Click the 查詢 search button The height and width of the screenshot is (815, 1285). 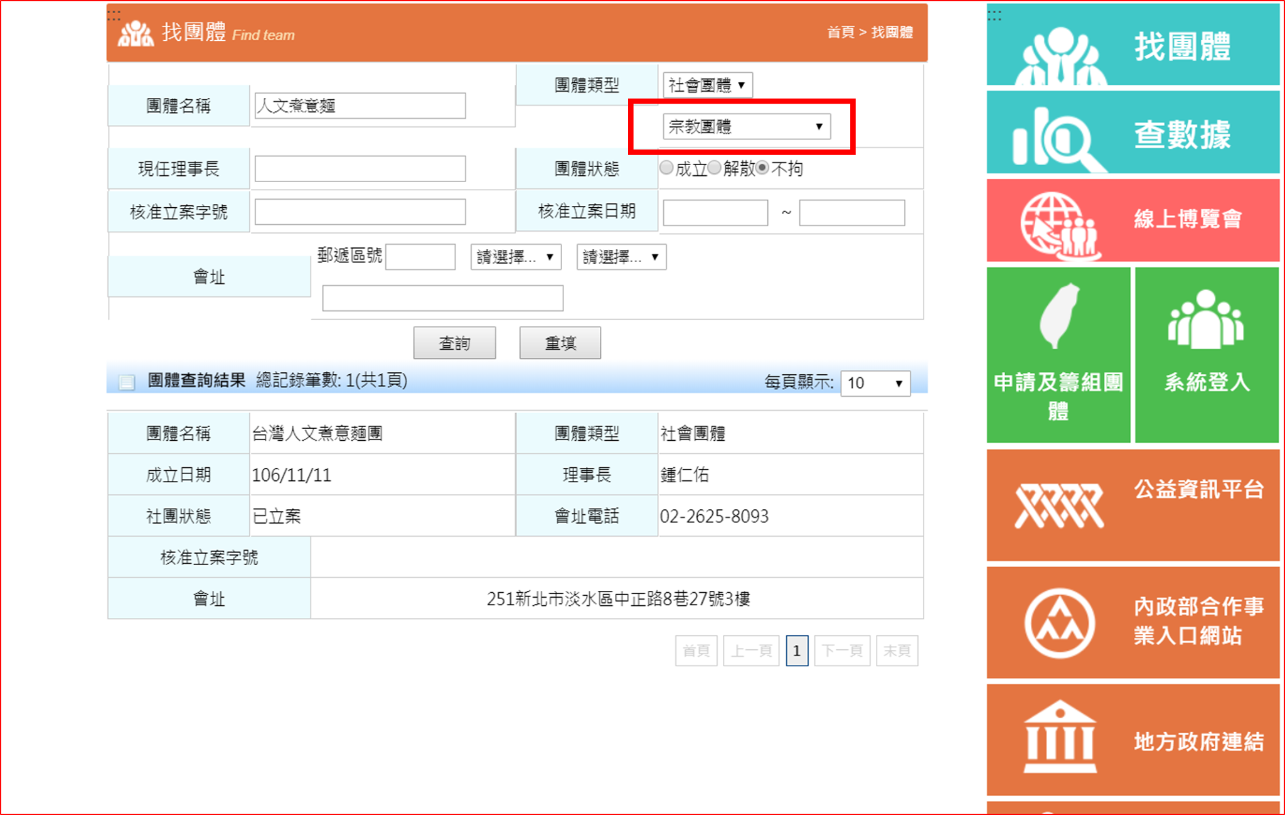pos(454,343)
